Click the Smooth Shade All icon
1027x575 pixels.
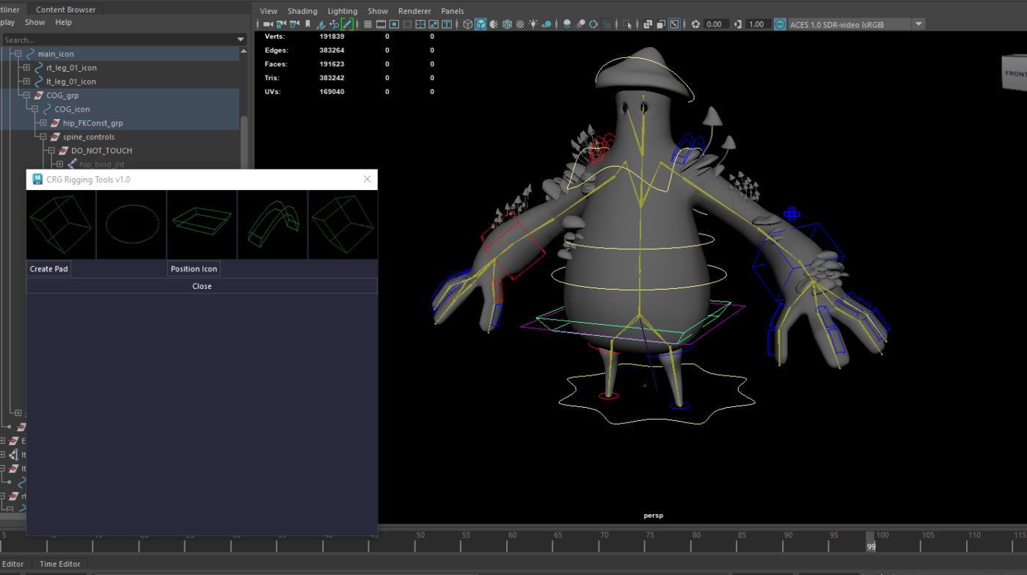480,24
